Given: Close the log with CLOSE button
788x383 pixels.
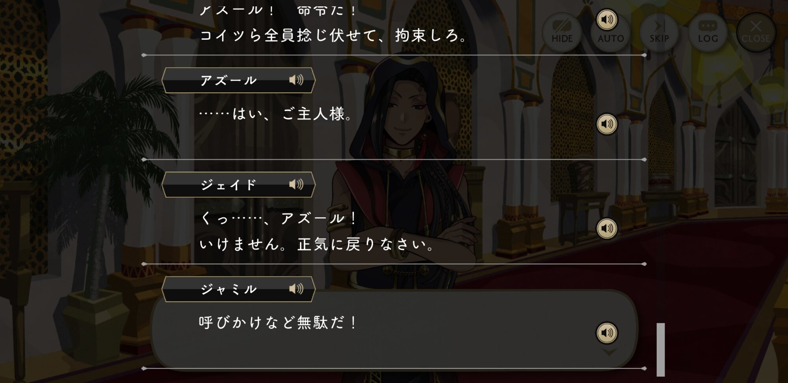Looking at the screenshot, I should (756, 32).
